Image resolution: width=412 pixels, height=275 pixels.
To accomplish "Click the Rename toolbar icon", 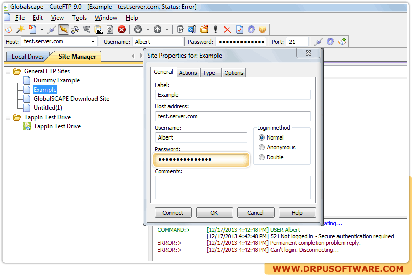I will 192,30.
